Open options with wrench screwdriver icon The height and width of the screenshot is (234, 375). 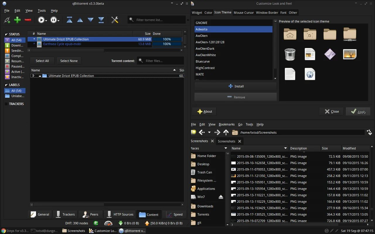point(115,20)
